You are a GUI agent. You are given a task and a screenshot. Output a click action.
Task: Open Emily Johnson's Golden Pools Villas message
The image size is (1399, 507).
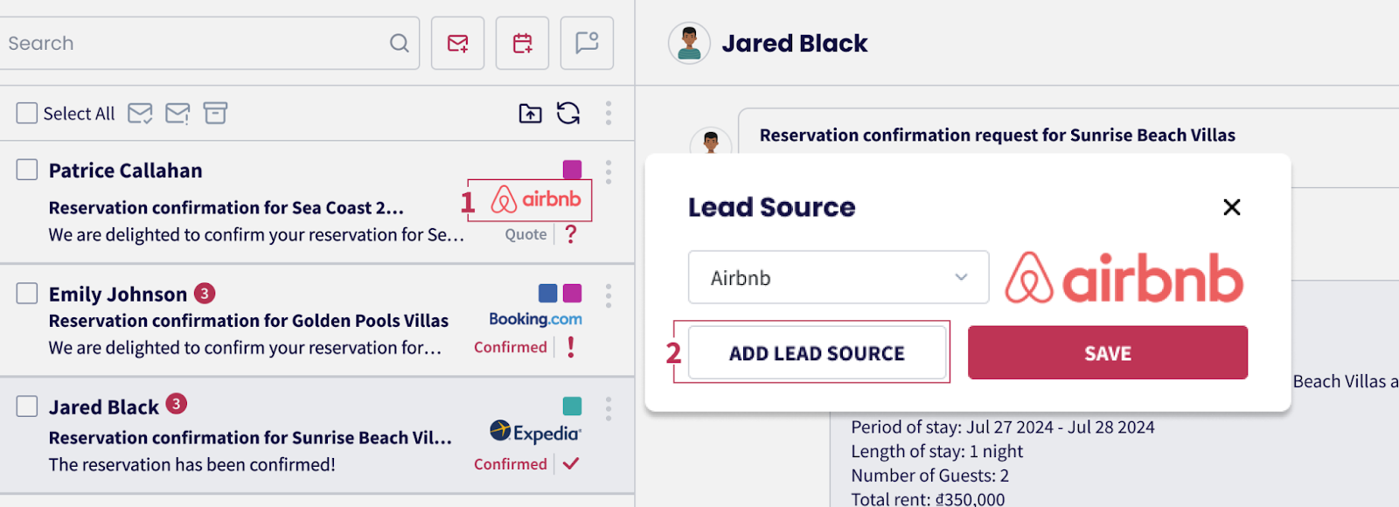248,321
